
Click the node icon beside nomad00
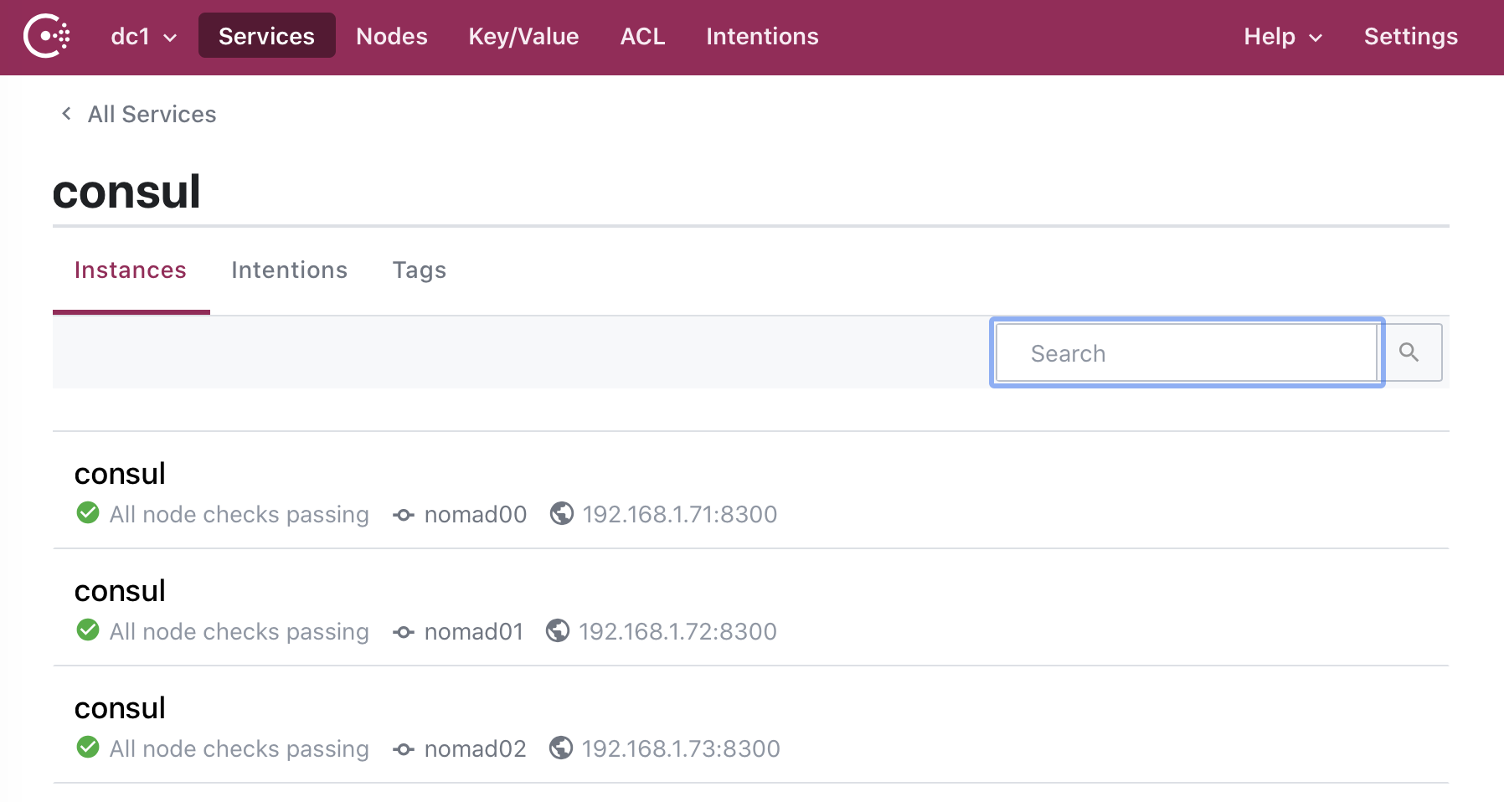pyautogui.click(x=403, y=514)
